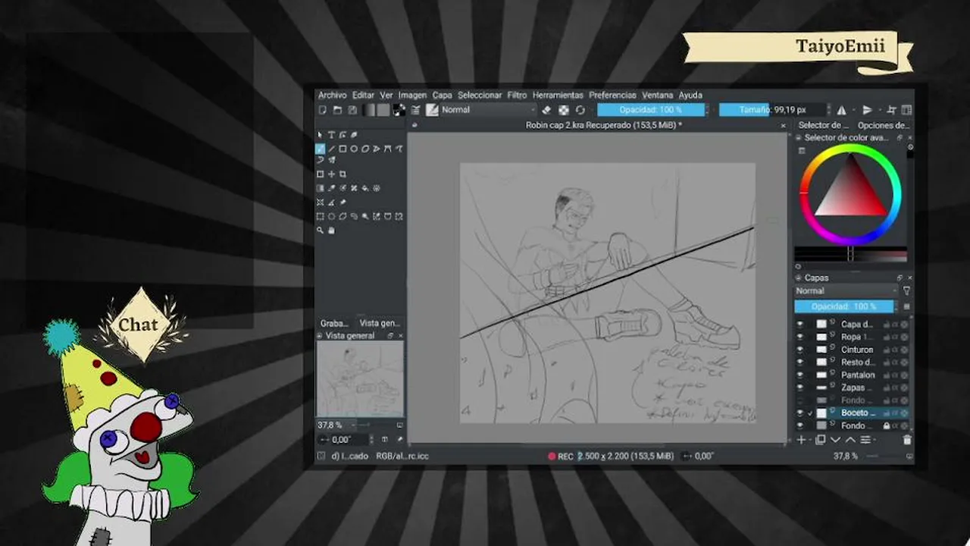Screen dimensions: 970x546
Task: Open the brush preset chooser
Action: coord(432,110)
